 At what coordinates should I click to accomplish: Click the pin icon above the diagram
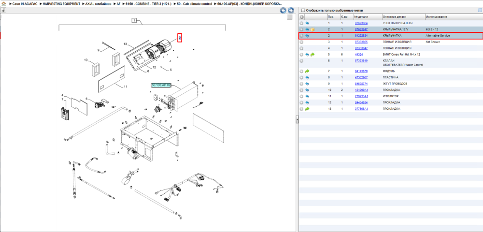point(3,11)
